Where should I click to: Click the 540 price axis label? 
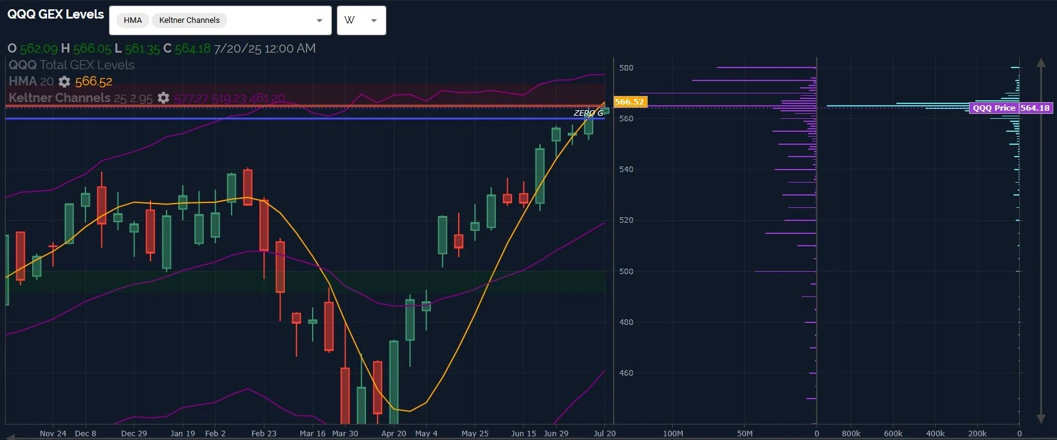coord(626,169)
